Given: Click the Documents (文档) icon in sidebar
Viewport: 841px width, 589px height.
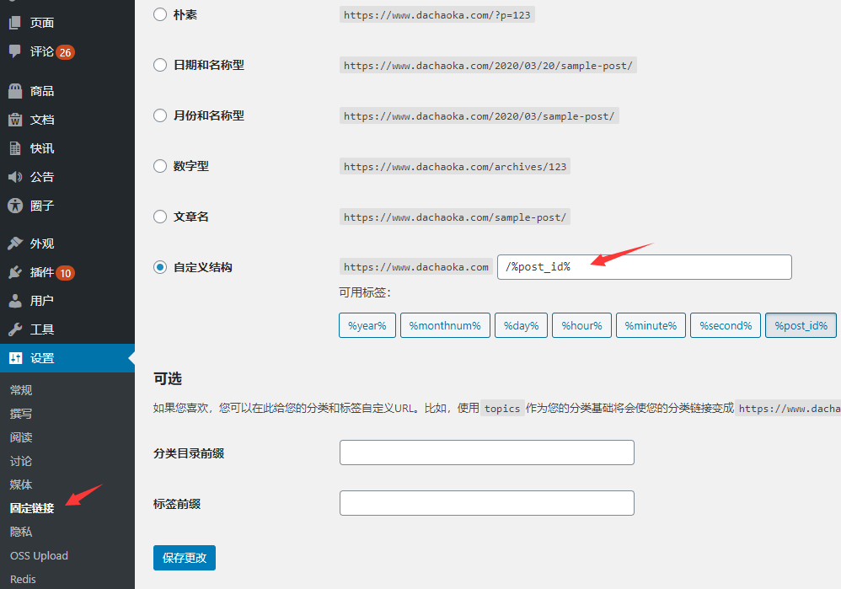Looking at the screenshot, I should [x=15, y=120].
